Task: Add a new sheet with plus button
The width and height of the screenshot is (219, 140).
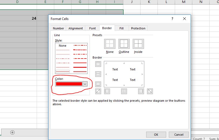Action: coord(12,132)
